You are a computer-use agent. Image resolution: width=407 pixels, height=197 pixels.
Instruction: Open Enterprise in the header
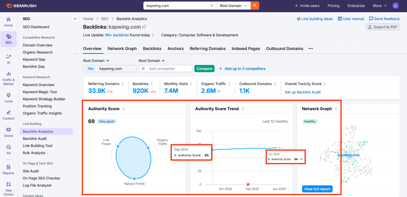[x=356, y=6]
